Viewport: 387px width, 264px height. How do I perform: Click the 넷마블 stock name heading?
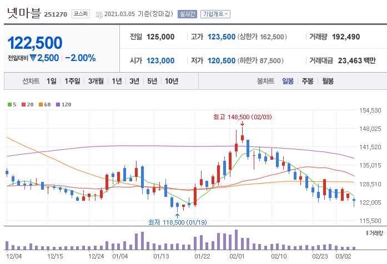[24, 13]
